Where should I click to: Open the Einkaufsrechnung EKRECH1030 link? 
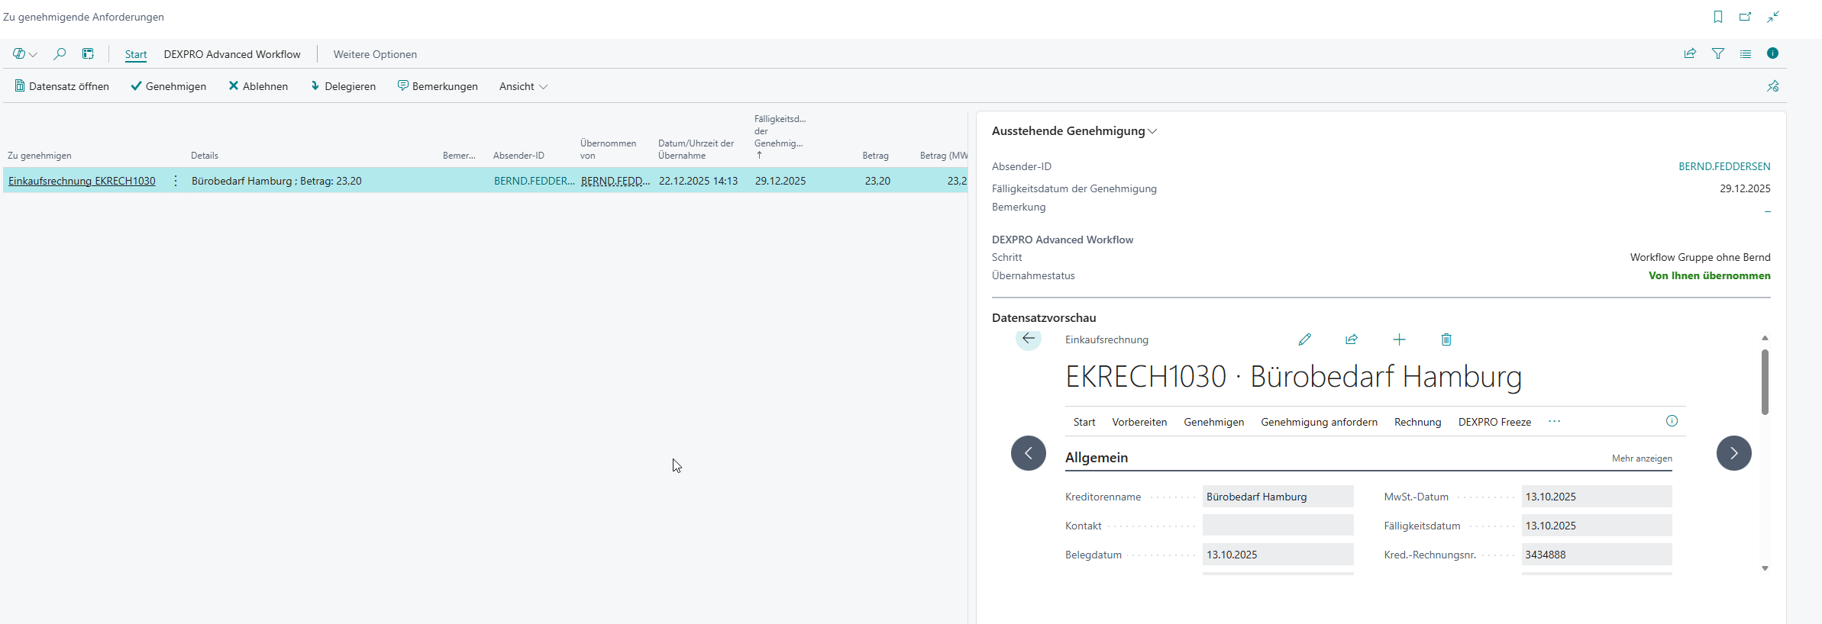[82, 181]
